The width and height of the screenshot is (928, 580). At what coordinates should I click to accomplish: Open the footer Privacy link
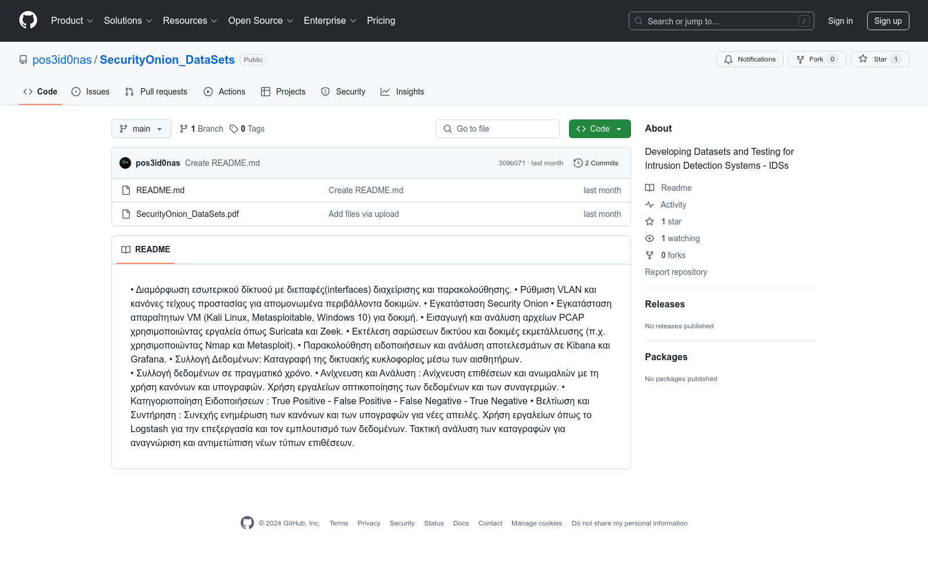(369, 523)
